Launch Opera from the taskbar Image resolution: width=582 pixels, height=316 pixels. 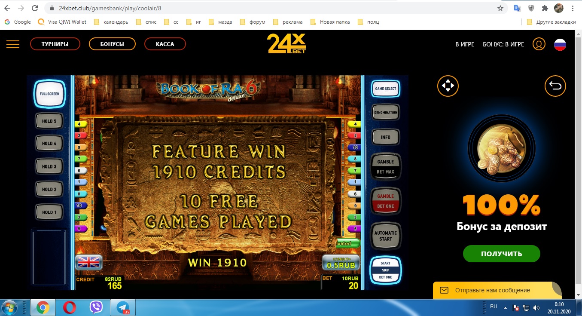(x=70, y=307)
